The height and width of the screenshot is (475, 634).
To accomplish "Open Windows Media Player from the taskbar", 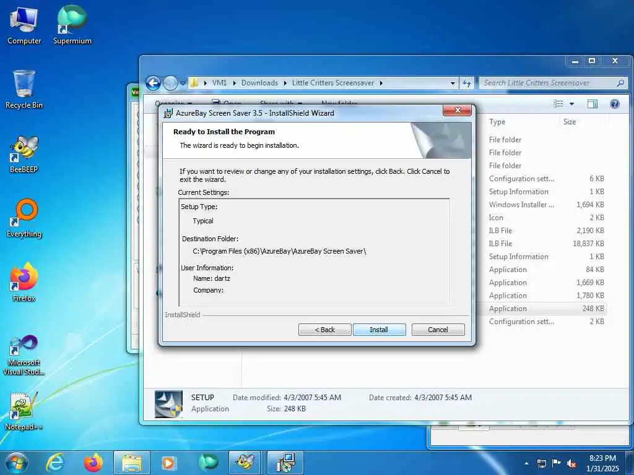I will [169, 463].
